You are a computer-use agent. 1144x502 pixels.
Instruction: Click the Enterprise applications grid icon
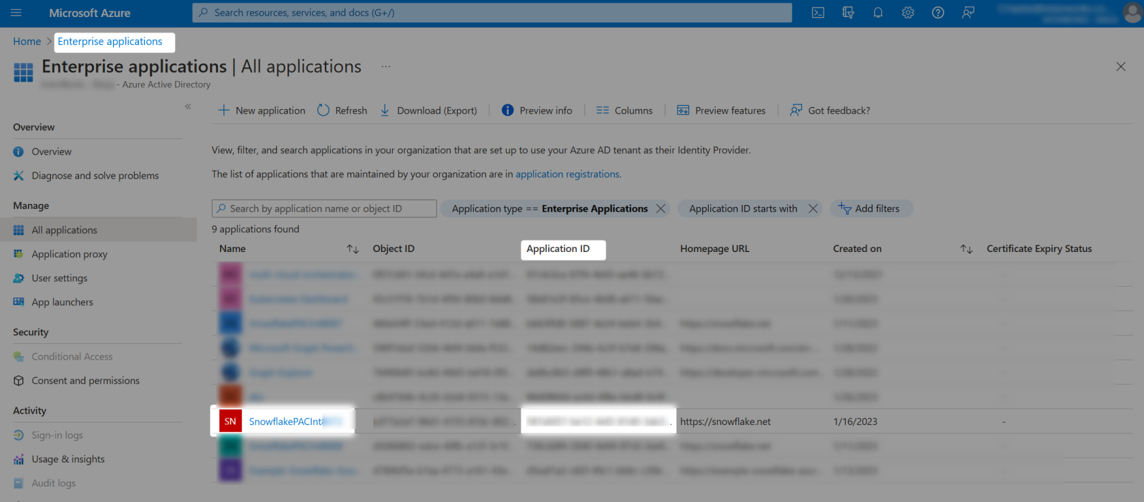[23, 72]
